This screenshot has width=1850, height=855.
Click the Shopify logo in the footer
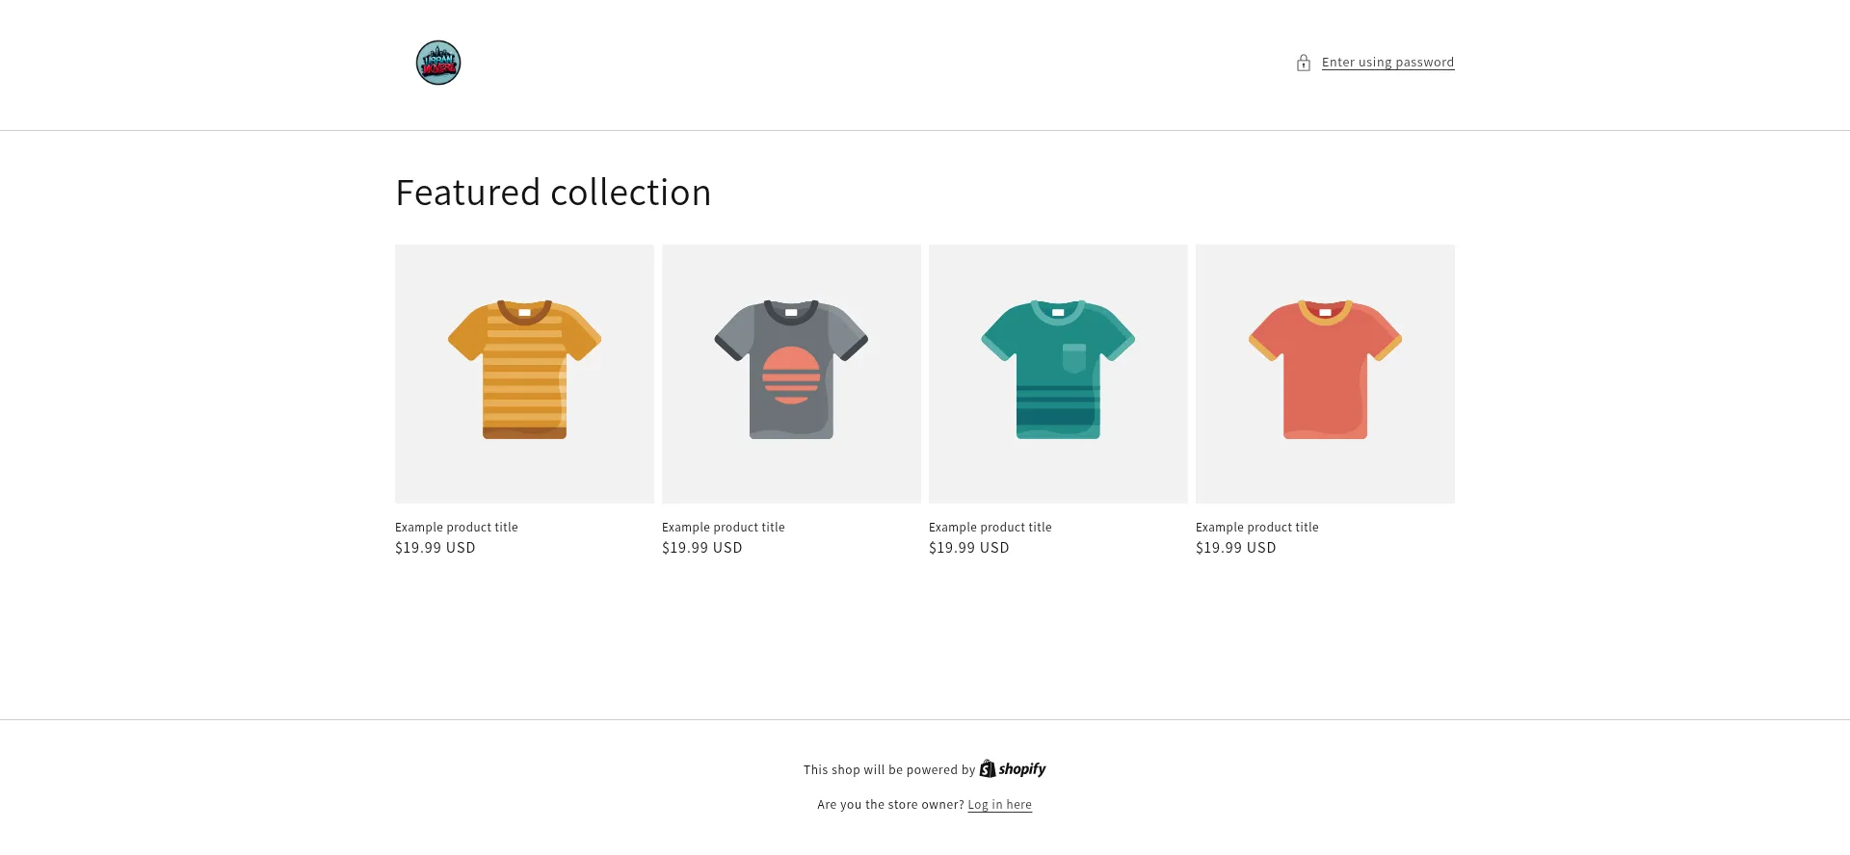click(x=1013, y=768)
